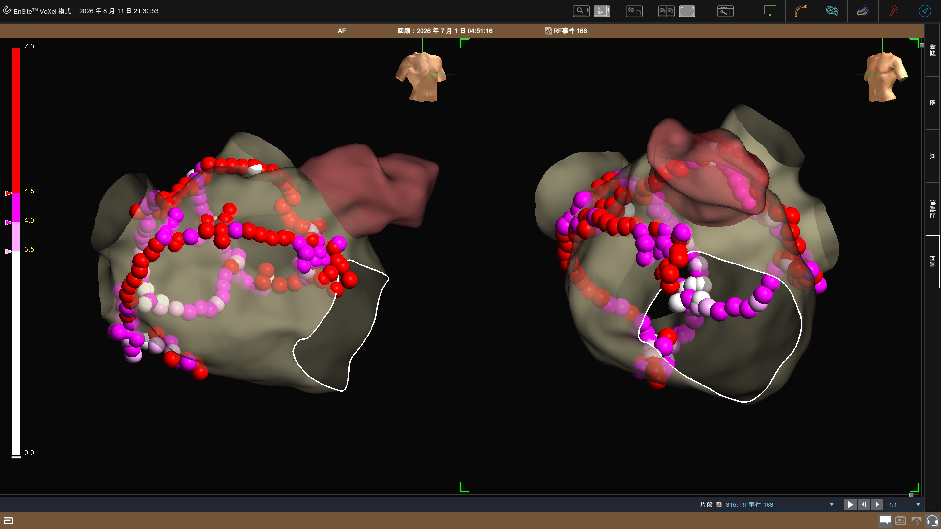This screenshot has width=941, height=529.
Task: Switch to the 消融灶 side tab
Action: coord(932,209)
